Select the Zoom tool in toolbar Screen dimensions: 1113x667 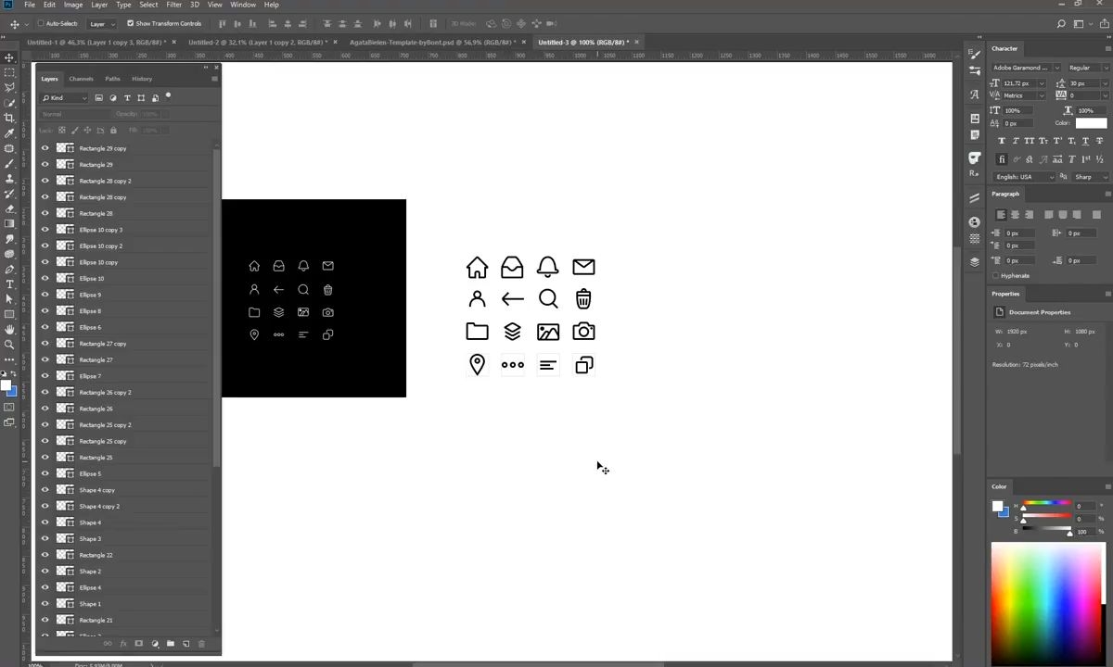coord(9,344)
